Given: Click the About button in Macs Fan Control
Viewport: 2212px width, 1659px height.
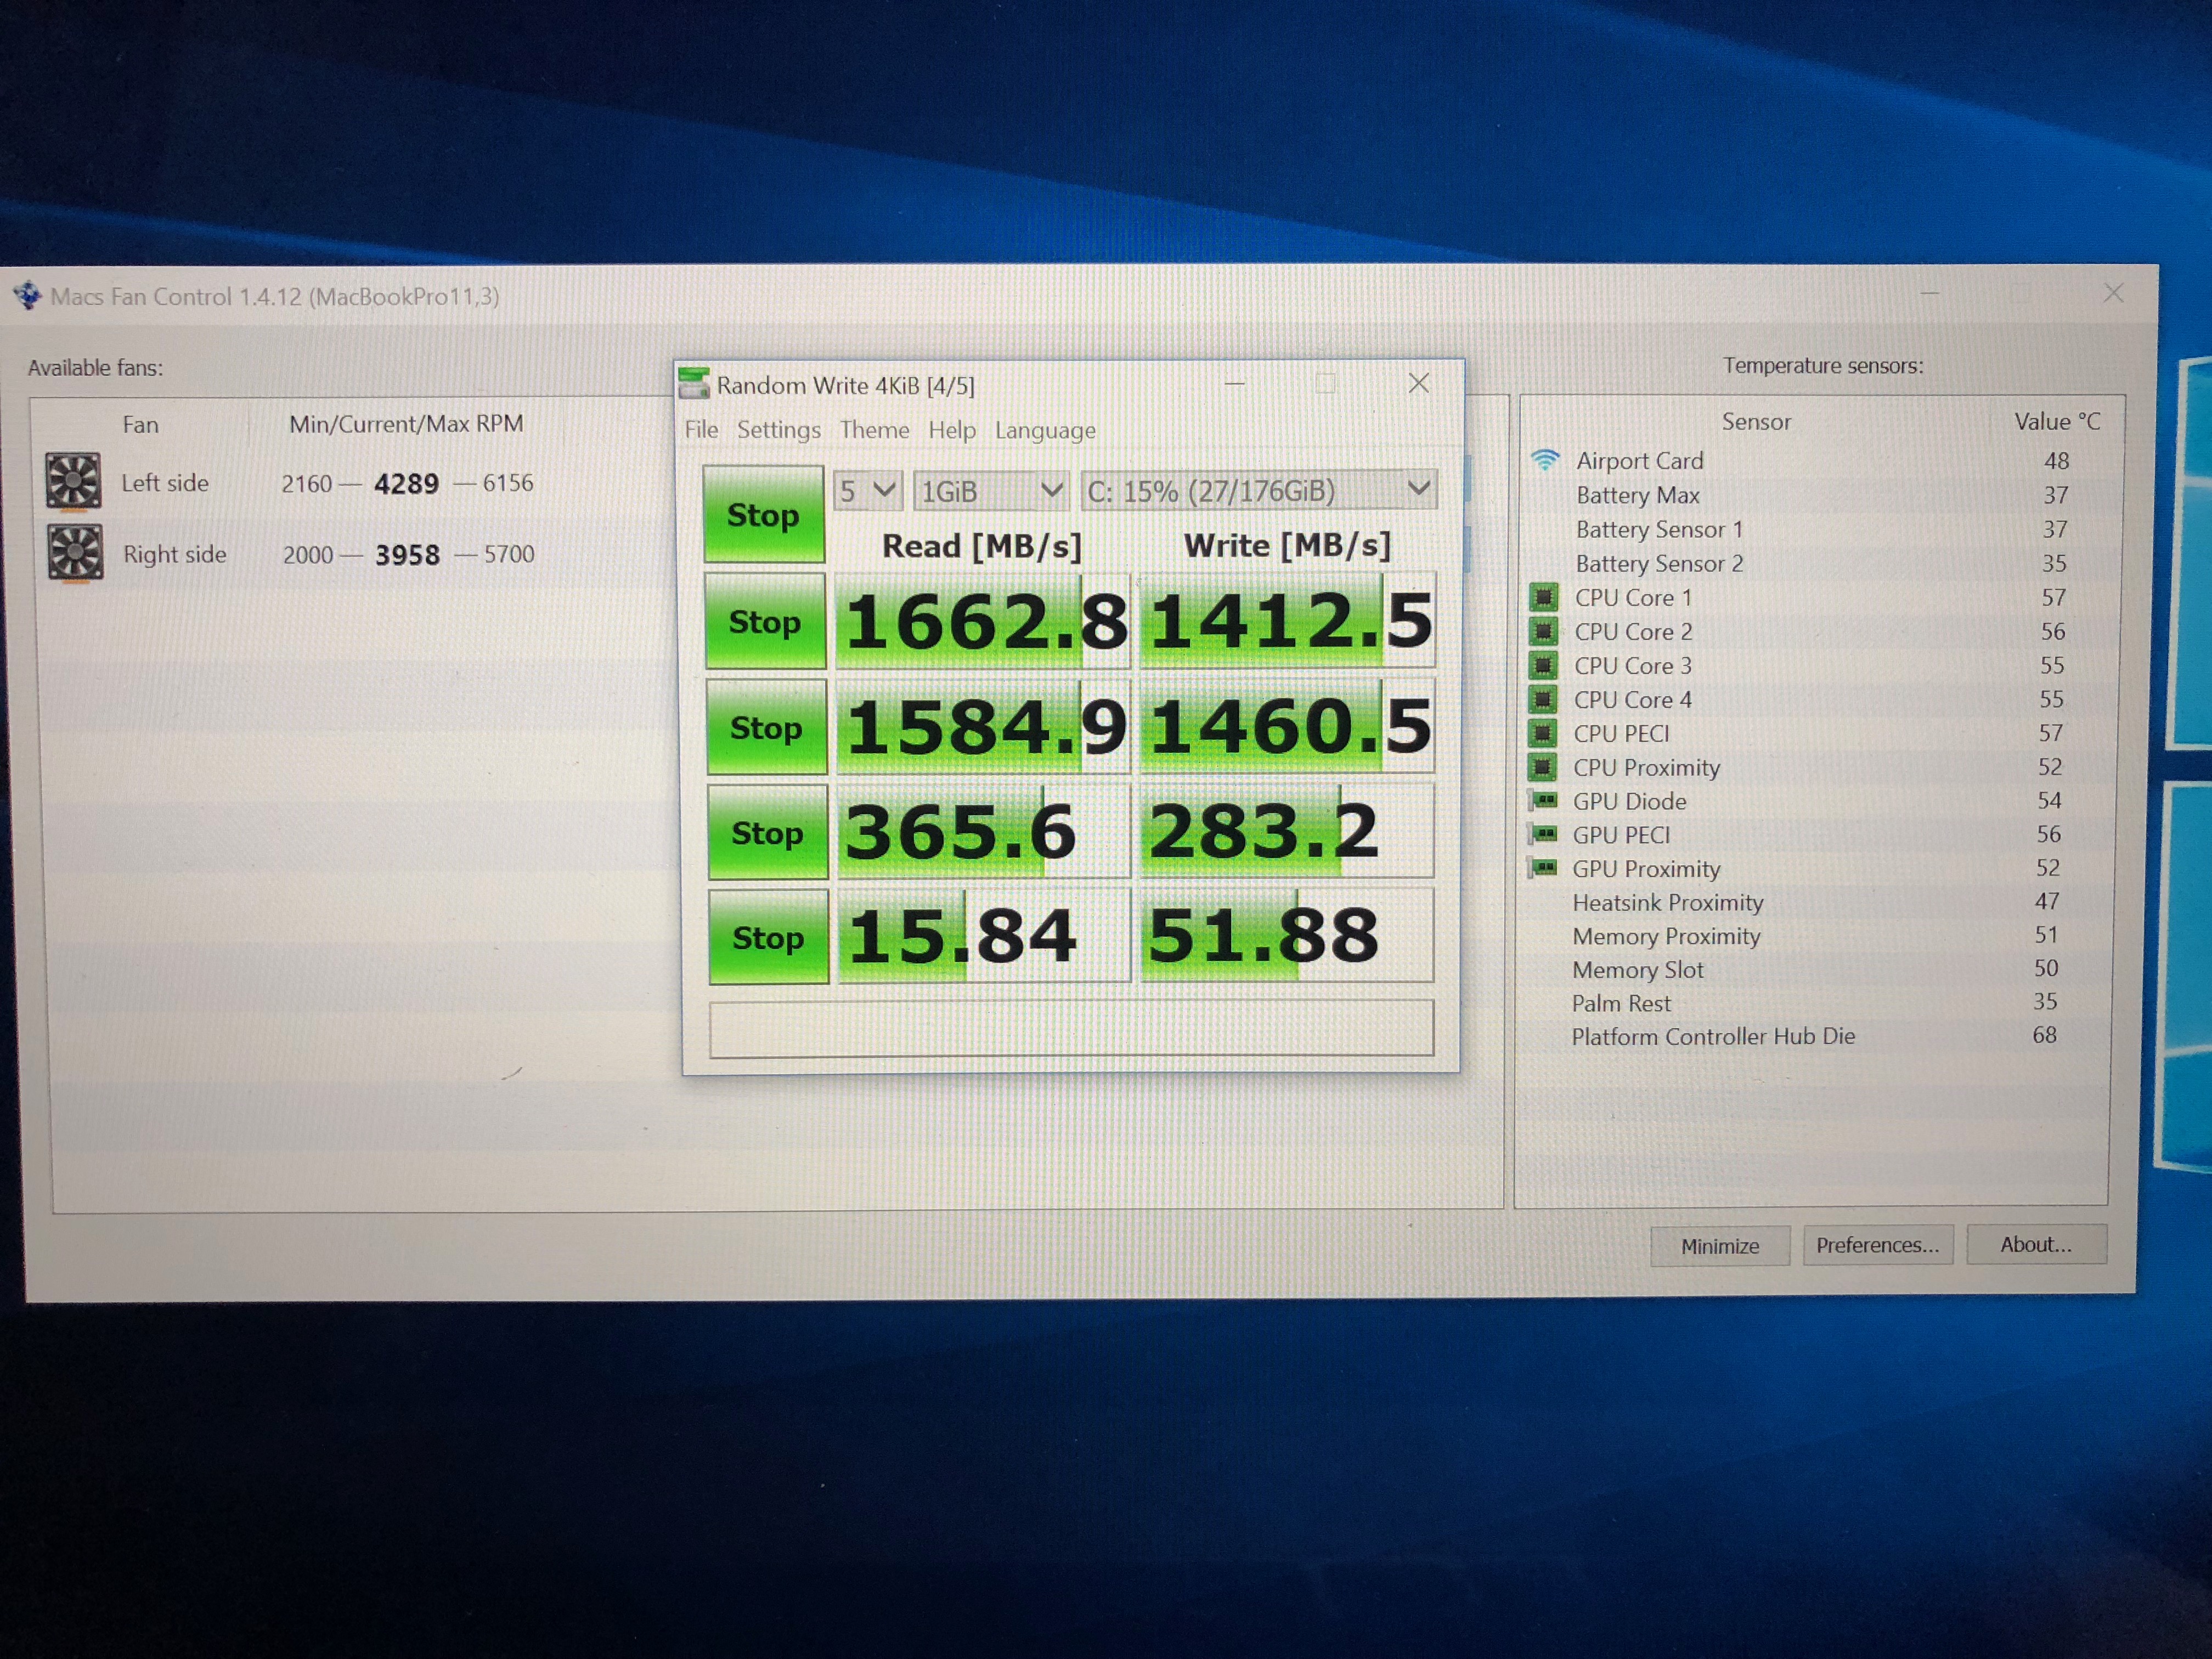Looking at the screenshot, I should 2036,1244.
